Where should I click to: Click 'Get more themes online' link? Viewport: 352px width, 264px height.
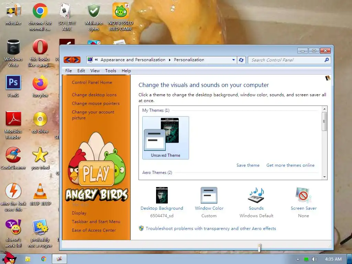pyautogui.click(x=290, y=165)
